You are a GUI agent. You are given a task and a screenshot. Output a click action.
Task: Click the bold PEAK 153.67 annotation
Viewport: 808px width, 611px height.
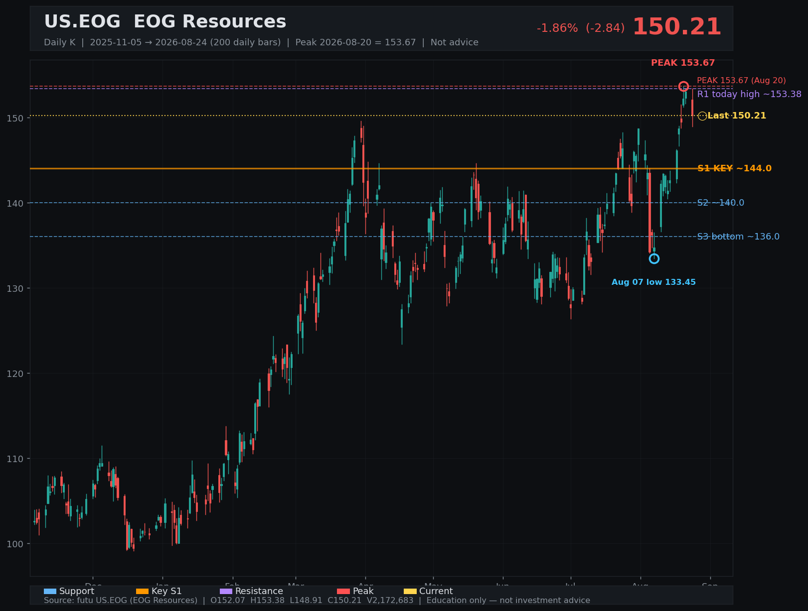click(x=683, y=63)
